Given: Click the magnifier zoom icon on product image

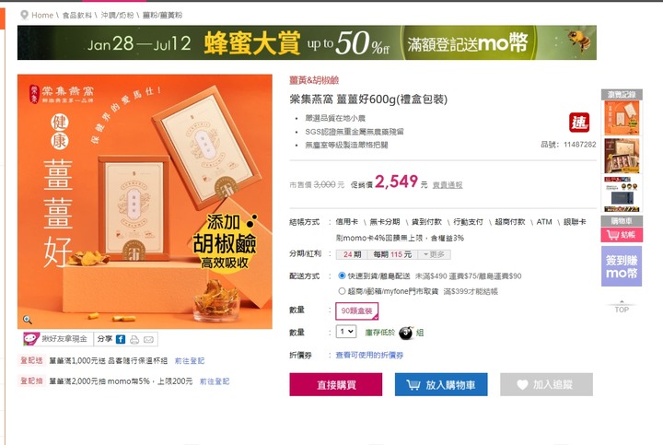Looking at the screenshot, I should click(x=28, y=320).
